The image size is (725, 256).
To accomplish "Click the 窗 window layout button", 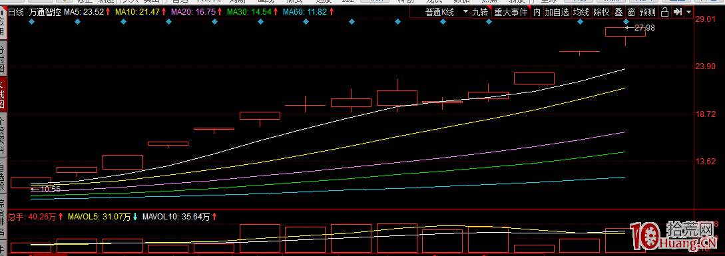I will pos(630,12).
